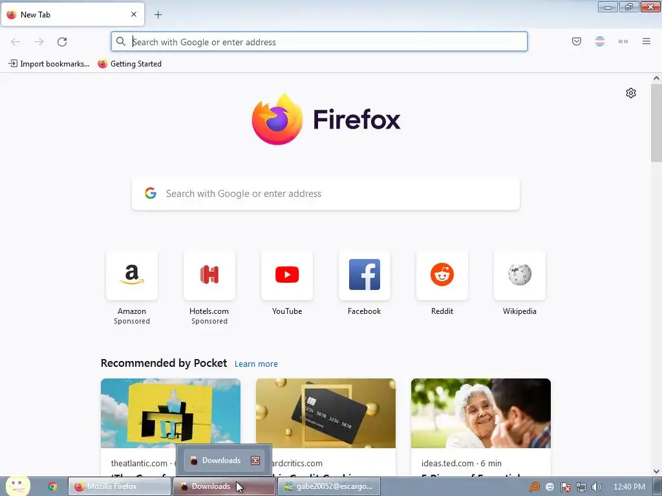Open a new tab with the plus button
Screen dimensions: 662x496
[x=158, y=15]
